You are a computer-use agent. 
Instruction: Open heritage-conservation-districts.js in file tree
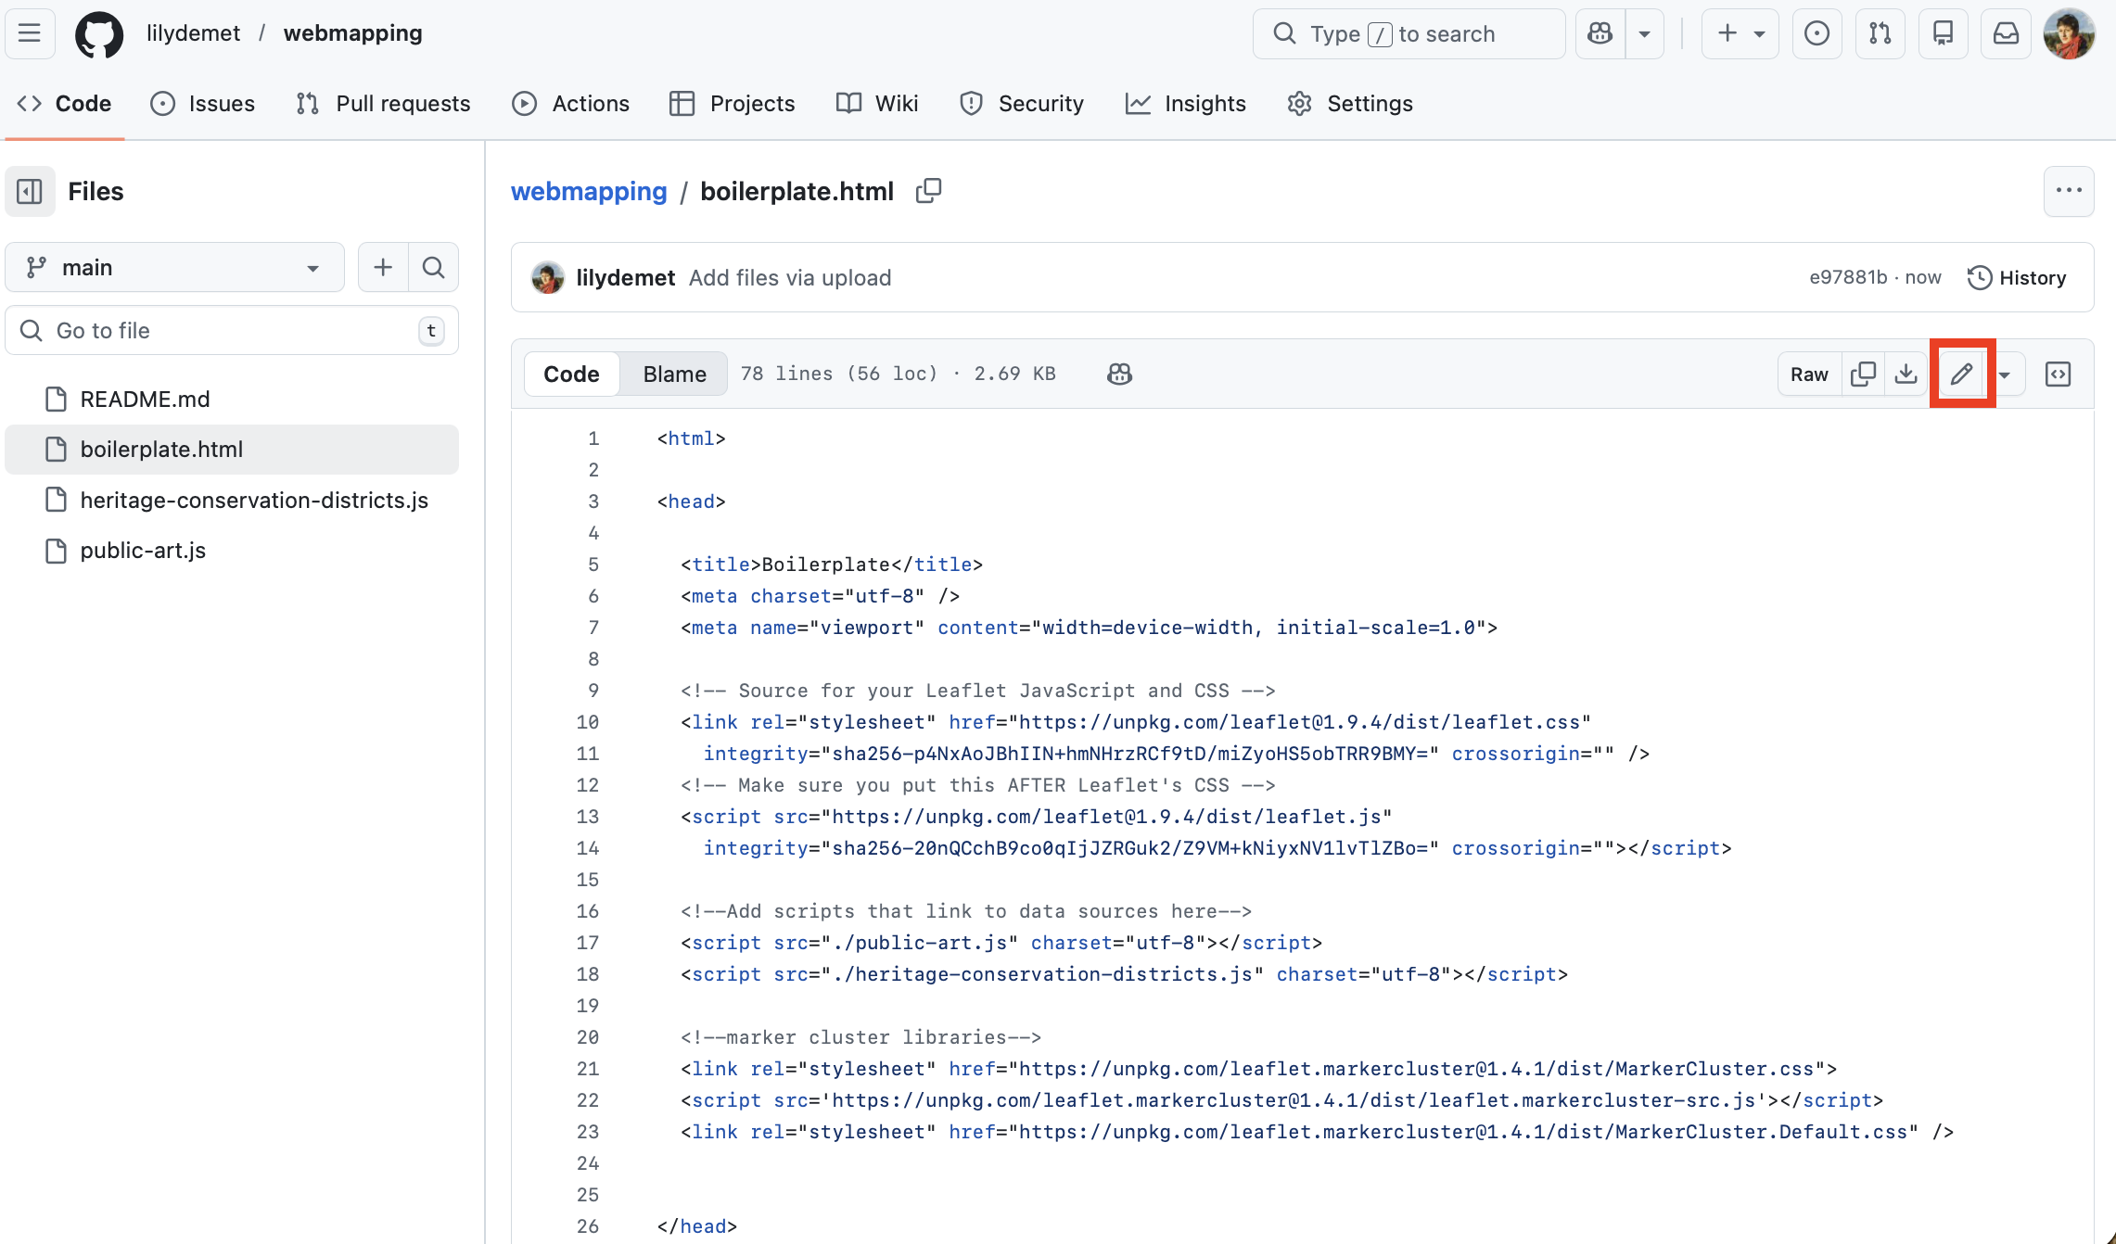click(x=253, y=501)
